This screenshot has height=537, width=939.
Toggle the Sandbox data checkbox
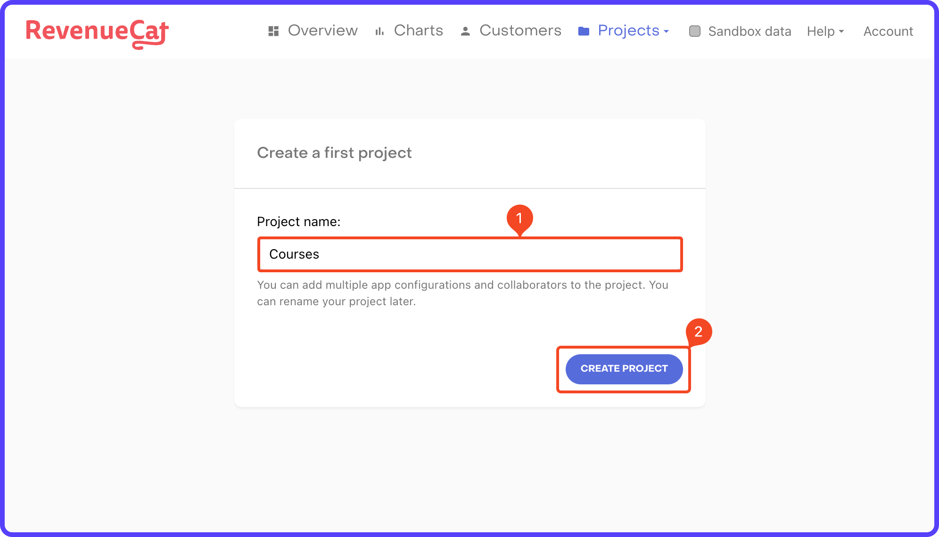[x=695, y=31]
